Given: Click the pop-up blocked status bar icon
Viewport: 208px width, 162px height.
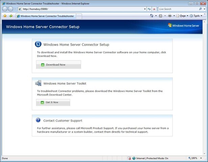Looking at the screenshot, I should pos(129,158).
